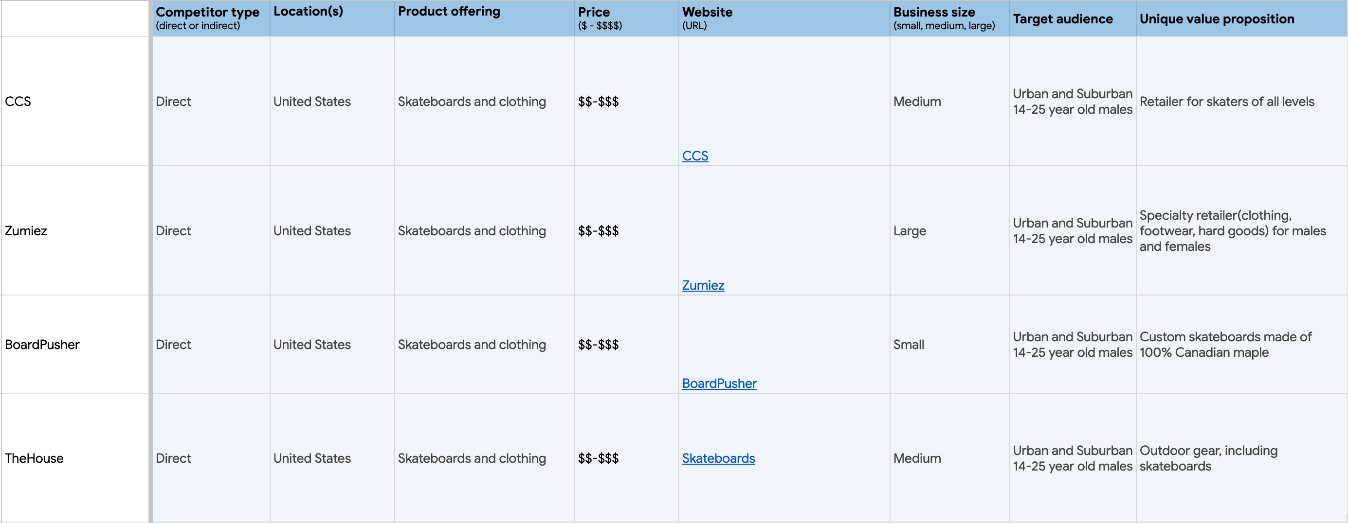Select the CCS row label cell
Screen dimensions: 1348x523
75,102
